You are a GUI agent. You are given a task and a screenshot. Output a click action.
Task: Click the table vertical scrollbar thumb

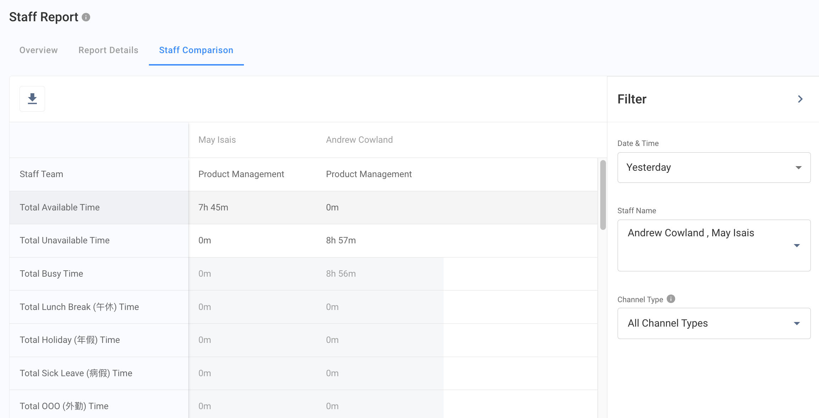603,195
